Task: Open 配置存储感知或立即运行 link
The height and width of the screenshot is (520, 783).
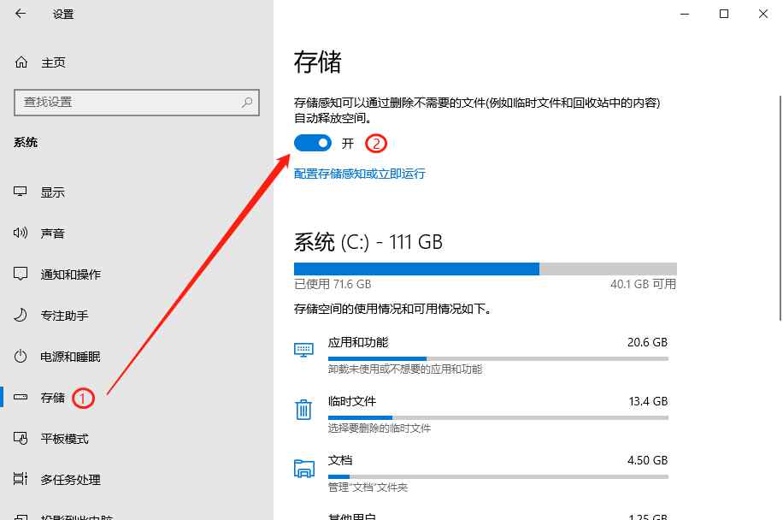Action: tap(359, 174)
